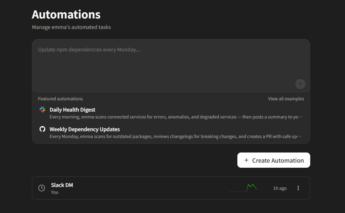Open the Slack DM automation
Screen dimensions: 345x213
[171, 188]
